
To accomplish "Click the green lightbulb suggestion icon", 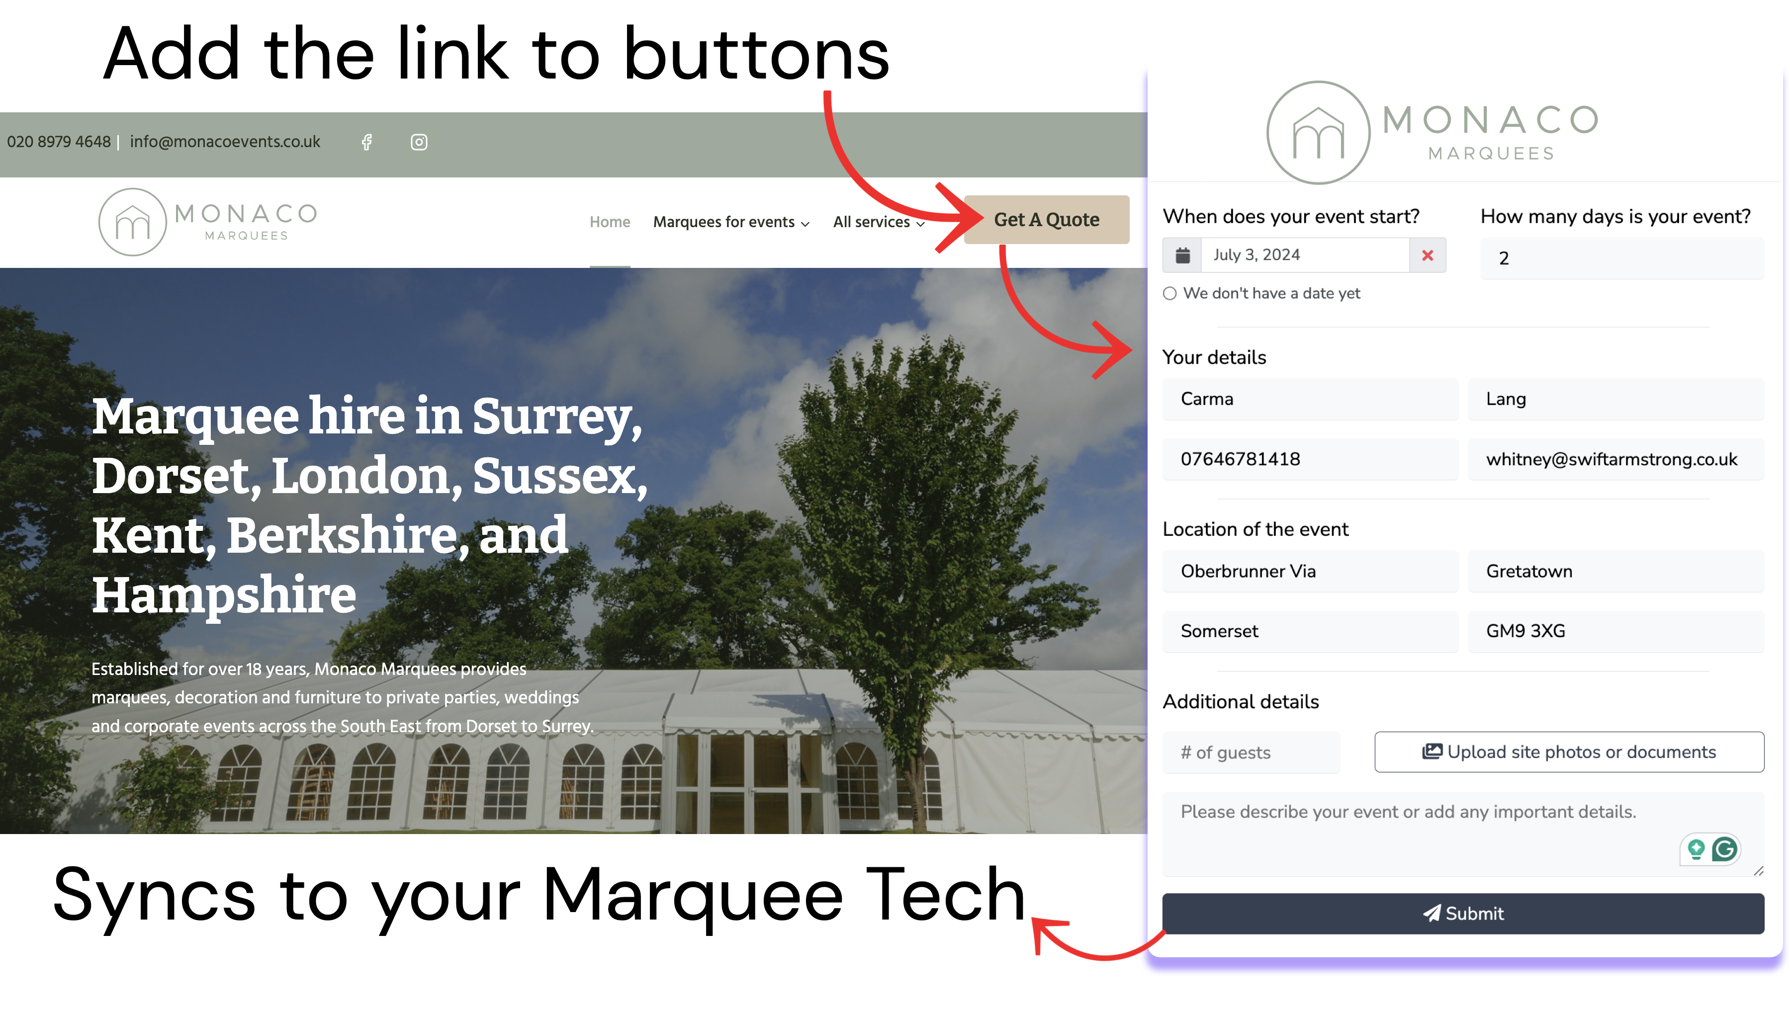I will (x=1696, y=849).
